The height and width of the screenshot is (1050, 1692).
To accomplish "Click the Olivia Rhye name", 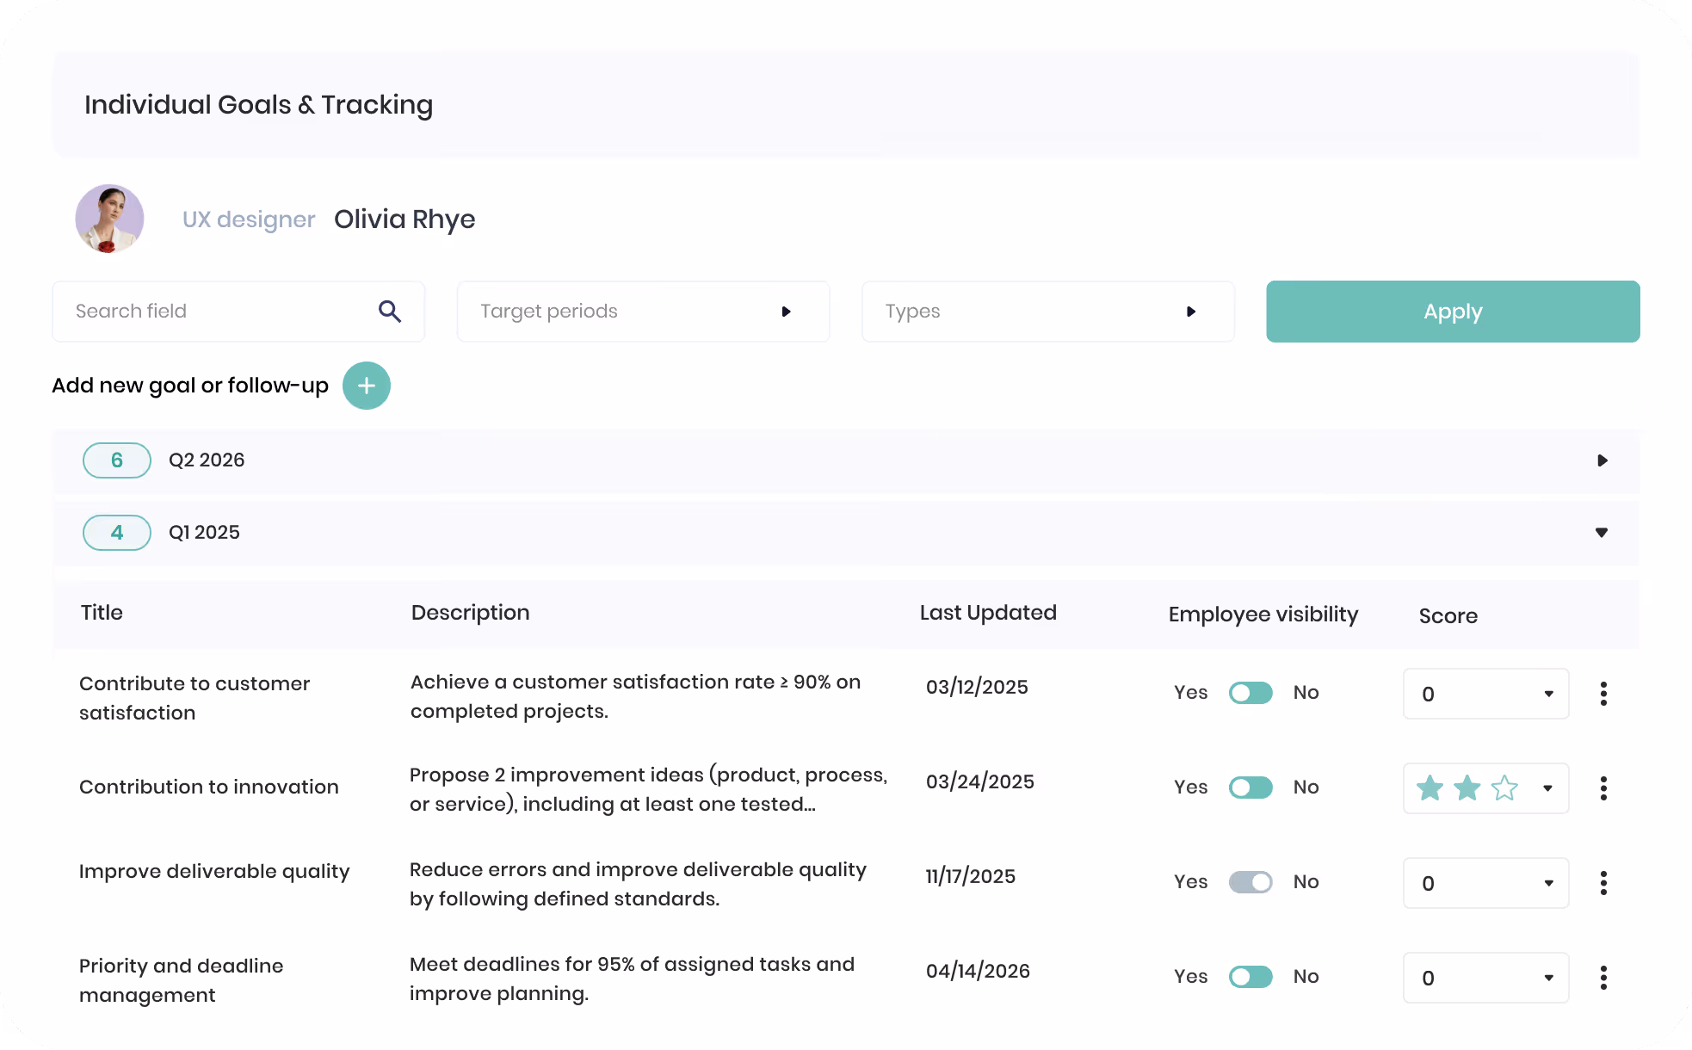I will point(404,219).
